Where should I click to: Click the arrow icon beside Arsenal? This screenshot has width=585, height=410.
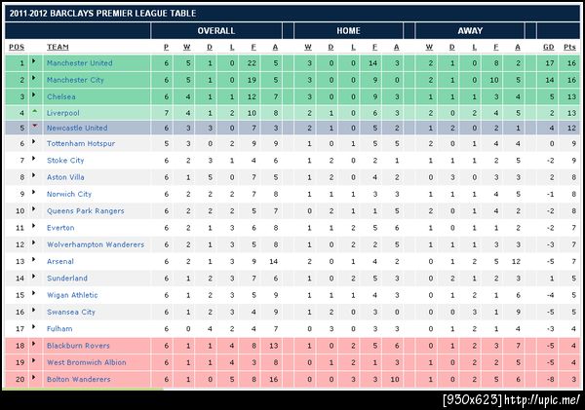[35, 261]
